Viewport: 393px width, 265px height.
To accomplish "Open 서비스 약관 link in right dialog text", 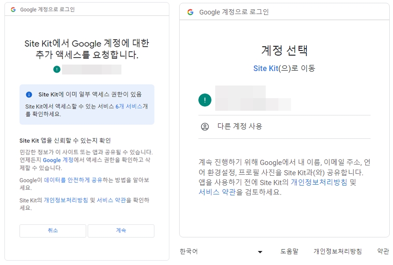I will pos(217,192).
